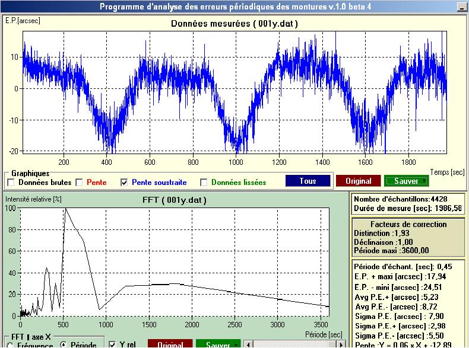Image resolution: width=469 pixels, height=348 pixels.
Task: Select the Période radio button
Action: coord(63,344)
